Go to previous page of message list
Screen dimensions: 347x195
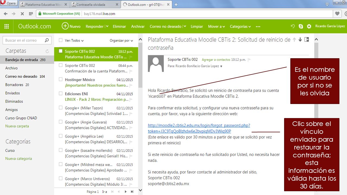[x=119, y=192]
